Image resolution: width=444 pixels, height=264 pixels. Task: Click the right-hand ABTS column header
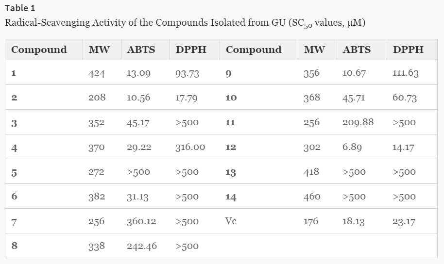coord(357,49)
